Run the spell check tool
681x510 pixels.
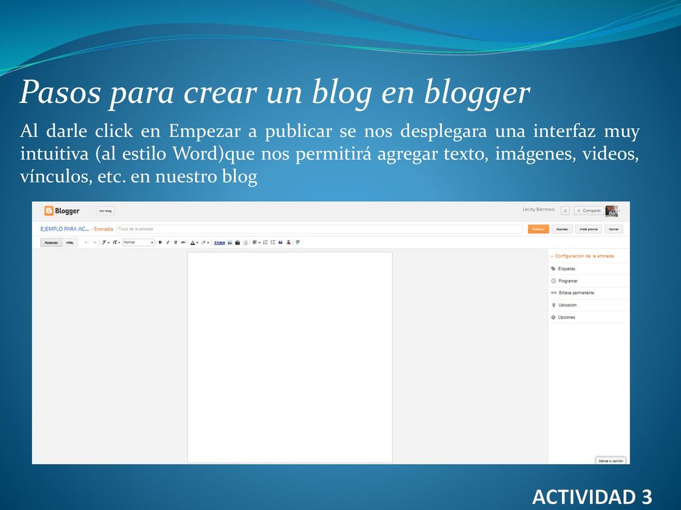[298, 242]
